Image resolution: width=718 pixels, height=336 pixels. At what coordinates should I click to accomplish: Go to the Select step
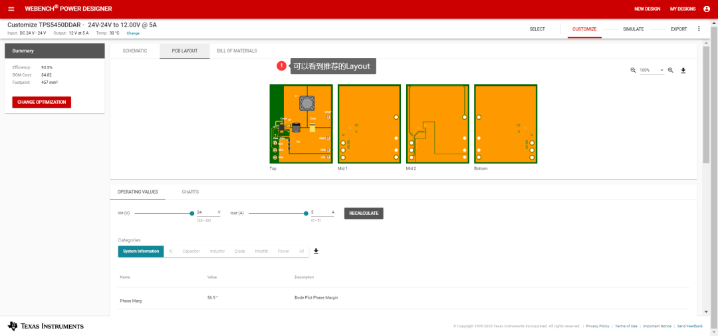point(537,29)
